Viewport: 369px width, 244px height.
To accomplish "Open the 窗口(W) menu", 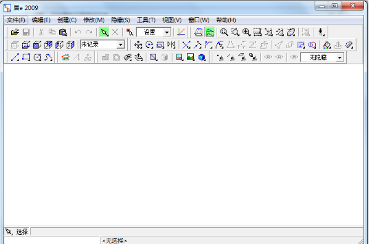I will (x=199, y=20).
